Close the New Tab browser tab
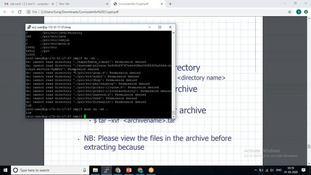The height and width of the screenshot is (175, 311). [107, 4]
